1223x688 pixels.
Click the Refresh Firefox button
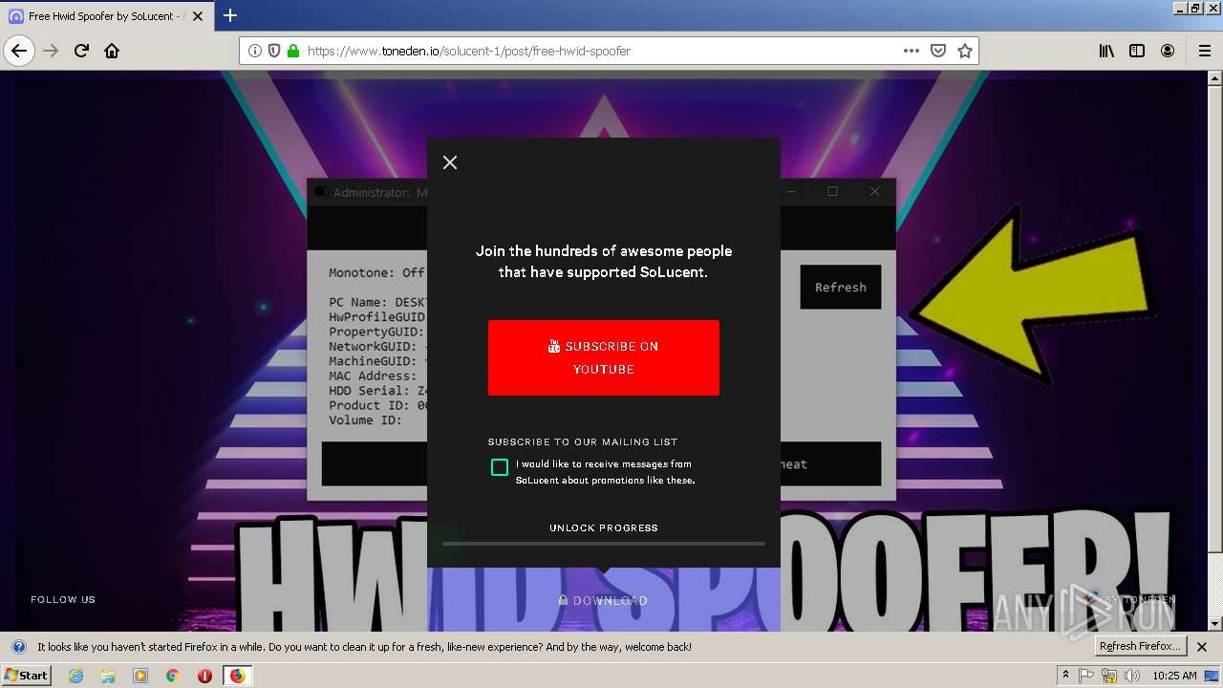1139,647
